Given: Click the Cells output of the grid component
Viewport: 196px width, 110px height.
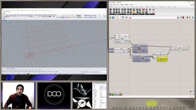Looking at the screenshot, I should tap(126, 36).
